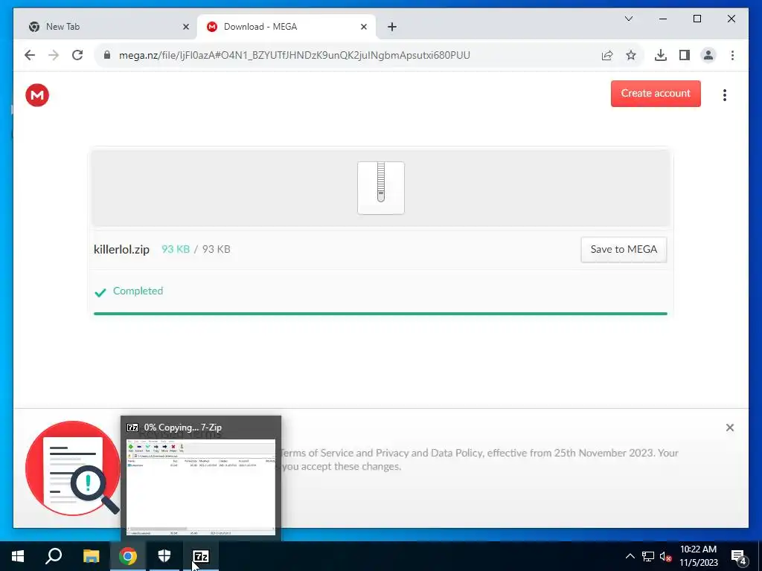Open Chrome profile avatar

(708, 55)
